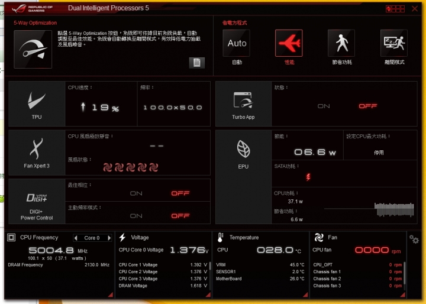
Task: Click the Core 0 selector label
Action: click(x=92, y=238)
